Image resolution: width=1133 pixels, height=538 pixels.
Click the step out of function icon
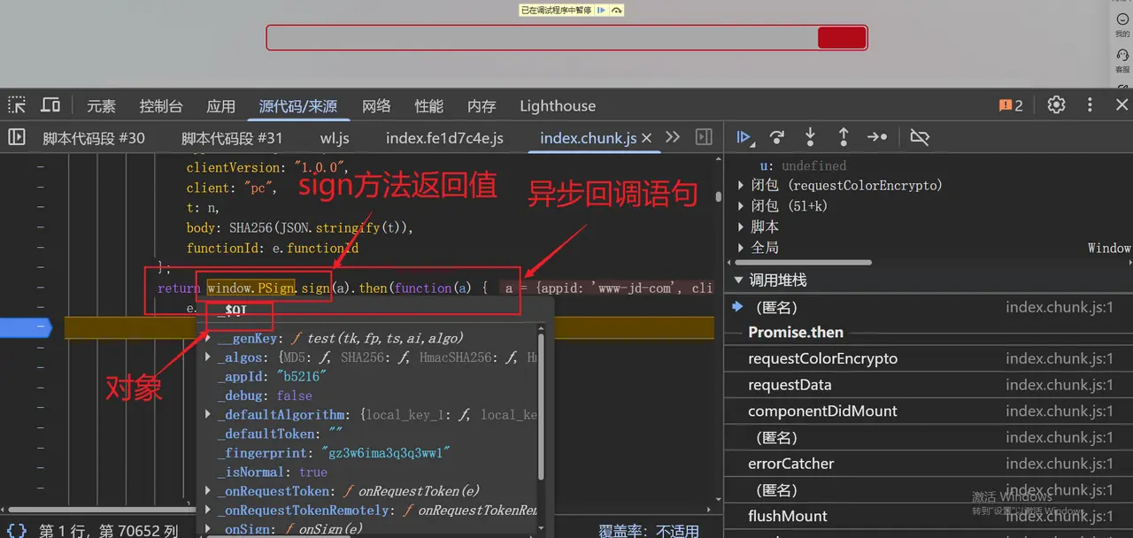pyautogui.click(x=843, y=137)
